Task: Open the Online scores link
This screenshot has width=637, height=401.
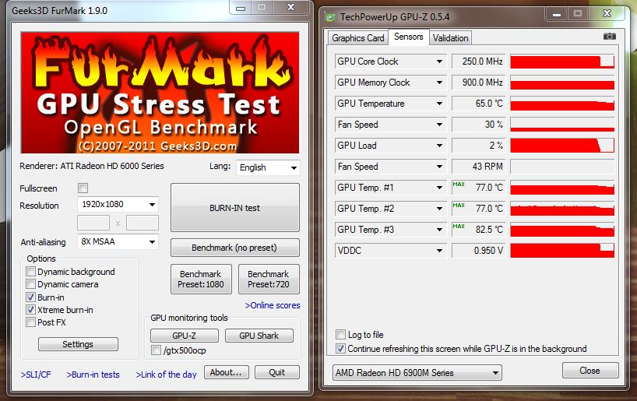Action: point(272,305)
